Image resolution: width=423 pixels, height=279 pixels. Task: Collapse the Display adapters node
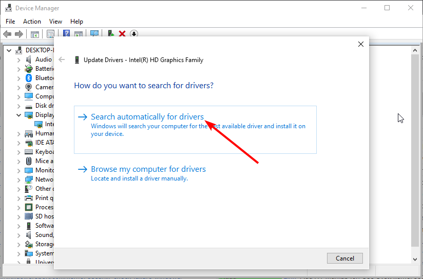18,115
